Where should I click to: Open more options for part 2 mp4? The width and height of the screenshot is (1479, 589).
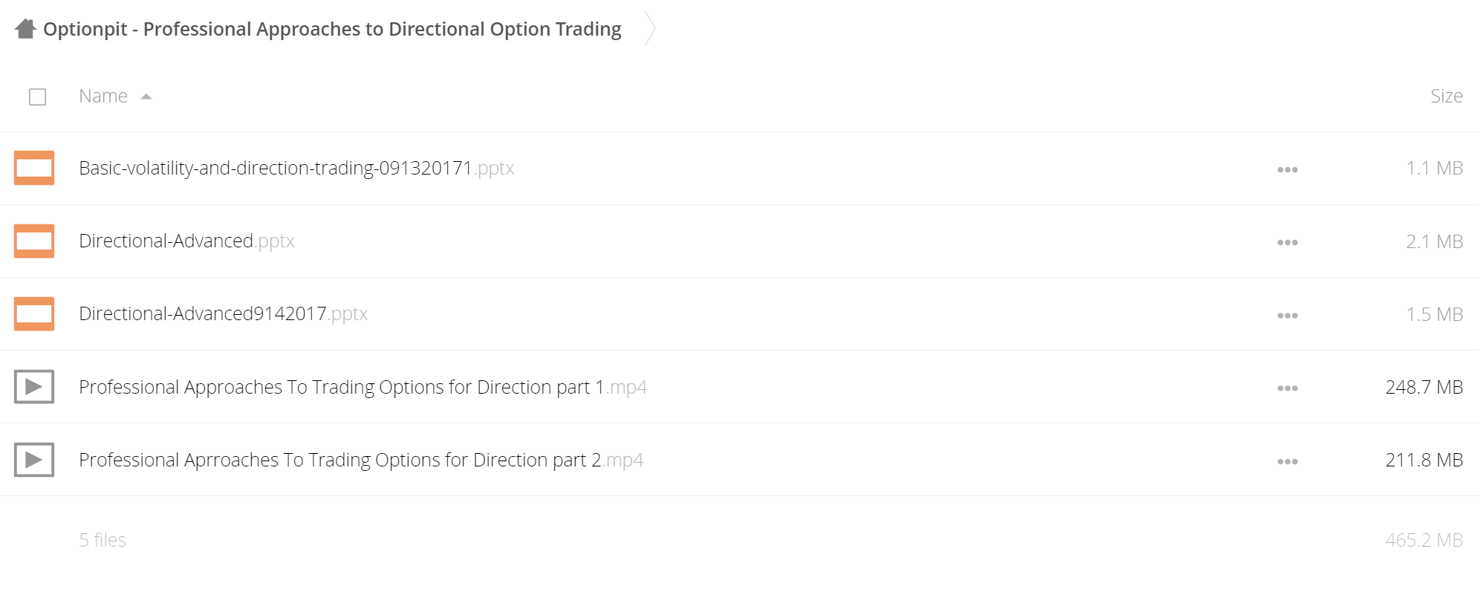[x=1287, y=461]
